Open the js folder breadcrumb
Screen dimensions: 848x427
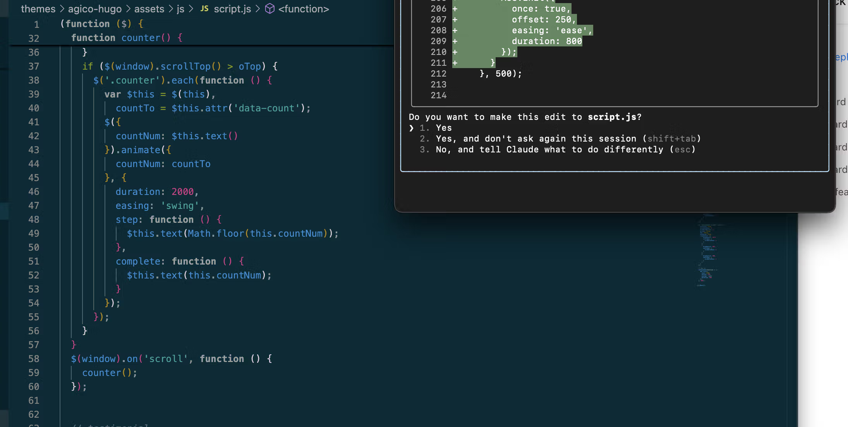click(180, 9)
